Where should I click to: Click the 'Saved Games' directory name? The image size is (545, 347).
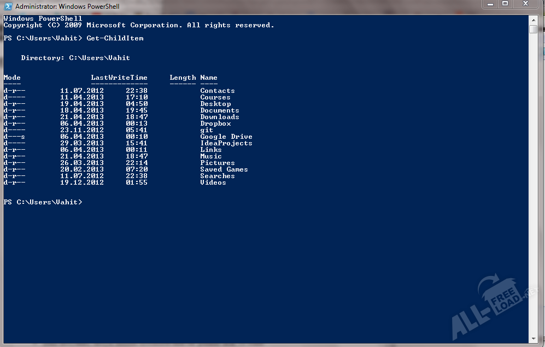(224, 169)
